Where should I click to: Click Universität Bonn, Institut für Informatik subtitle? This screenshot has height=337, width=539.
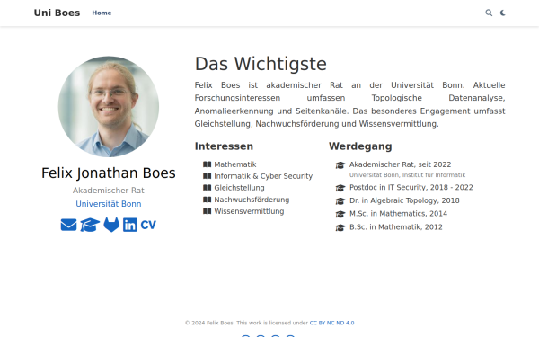407,175
